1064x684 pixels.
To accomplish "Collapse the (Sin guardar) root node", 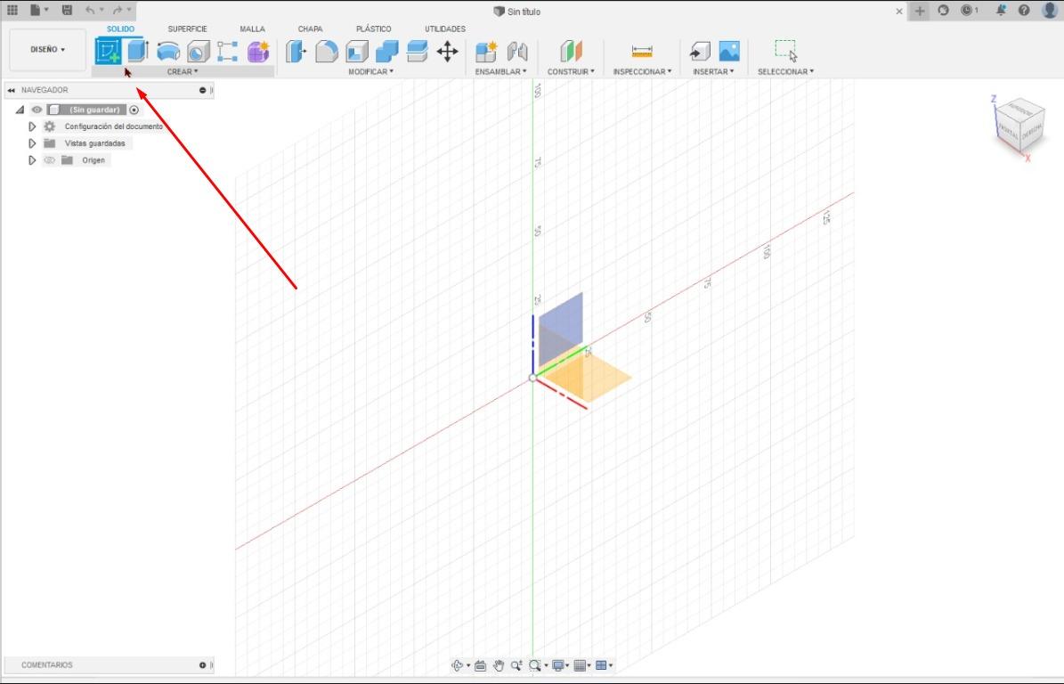I will tap(20, 110).
